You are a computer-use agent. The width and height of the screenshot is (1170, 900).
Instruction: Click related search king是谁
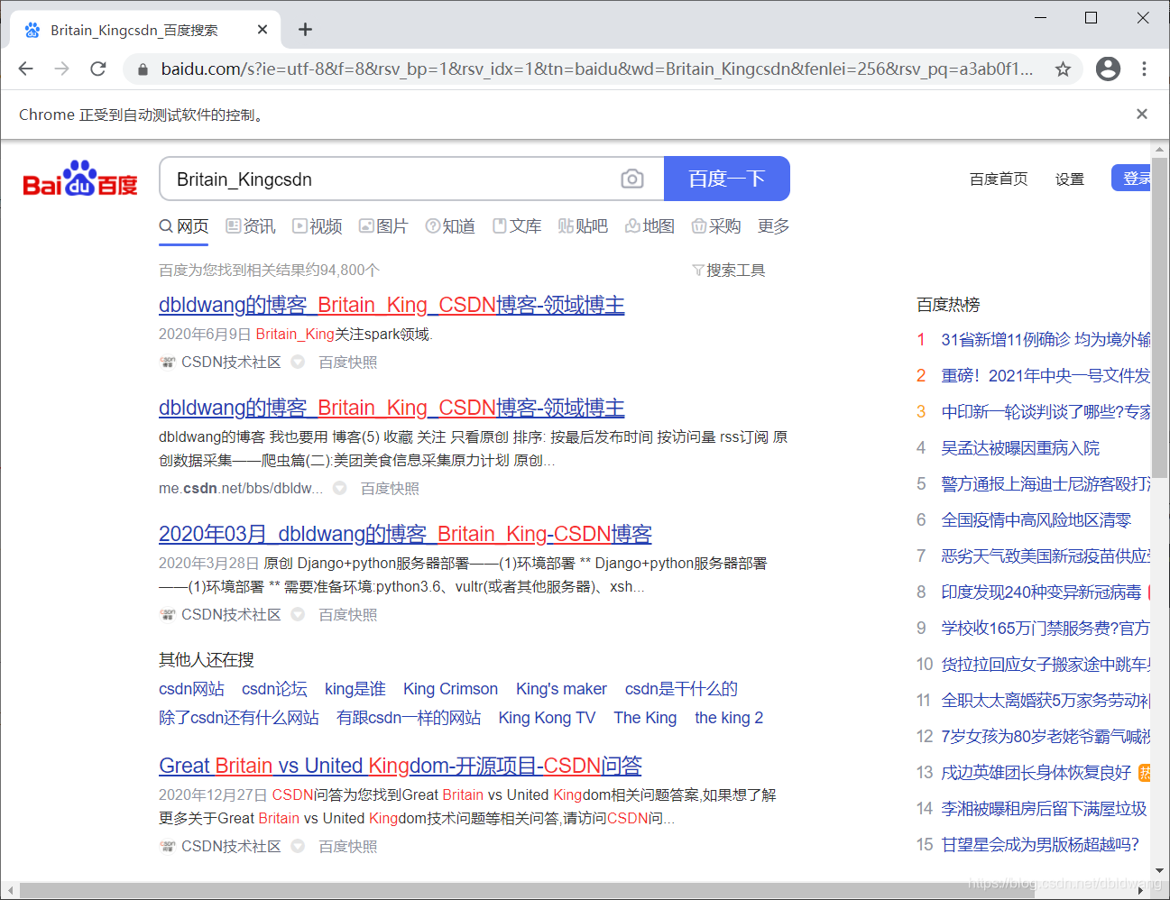[355, 689]
